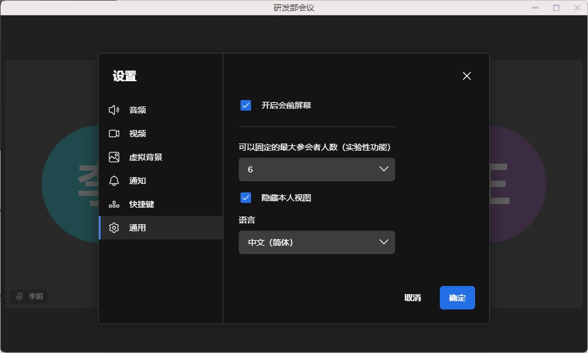
Task: Toggle the 隐藏本人视图 checkbox
Action: point(246,198)
